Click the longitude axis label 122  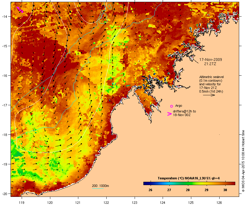106,203
